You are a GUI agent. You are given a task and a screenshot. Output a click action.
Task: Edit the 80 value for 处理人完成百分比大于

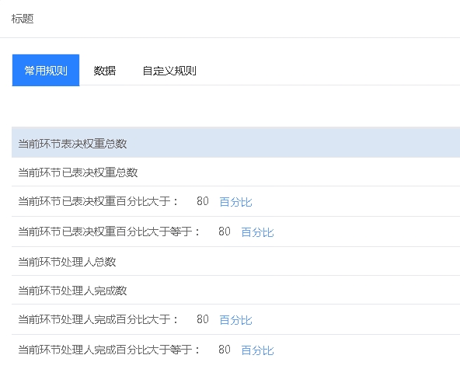coord(203,319)
